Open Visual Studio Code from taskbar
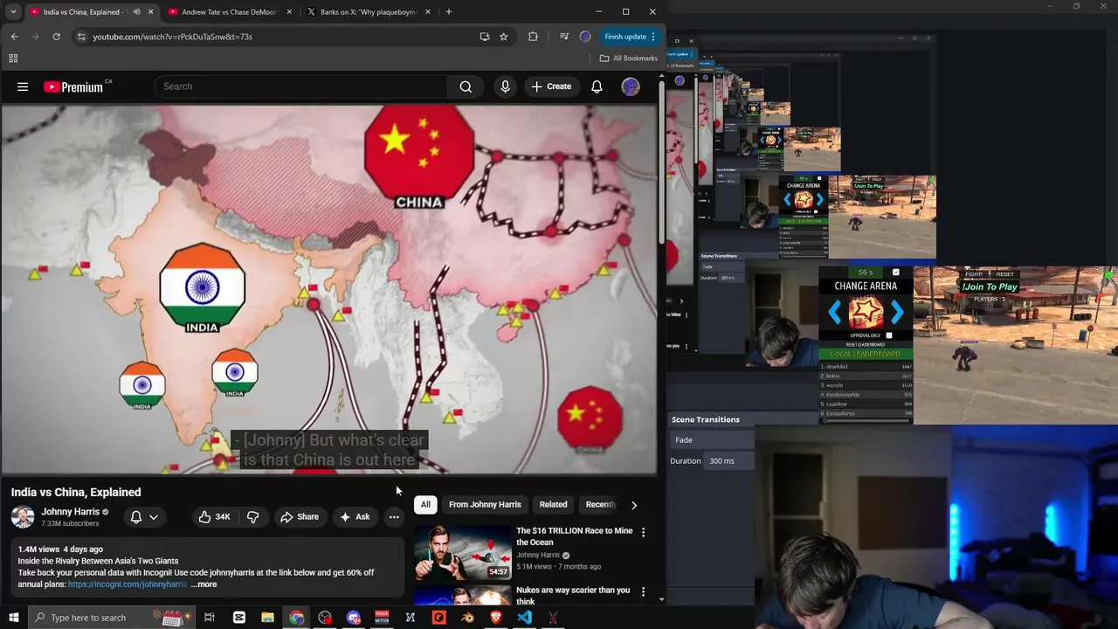The width and height of the screenshot is (1118, 629). (x=524, y=618)
